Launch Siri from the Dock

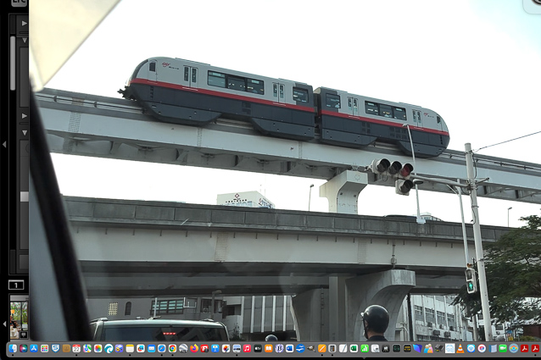[24, 349]
